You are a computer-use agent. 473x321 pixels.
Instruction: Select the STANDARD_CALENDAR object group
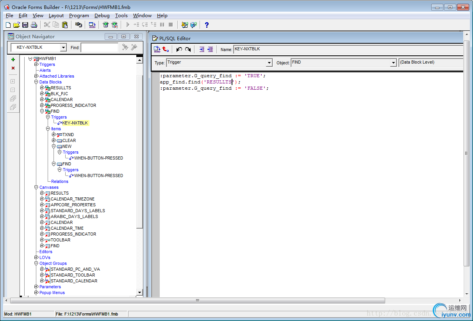[74, 281]
